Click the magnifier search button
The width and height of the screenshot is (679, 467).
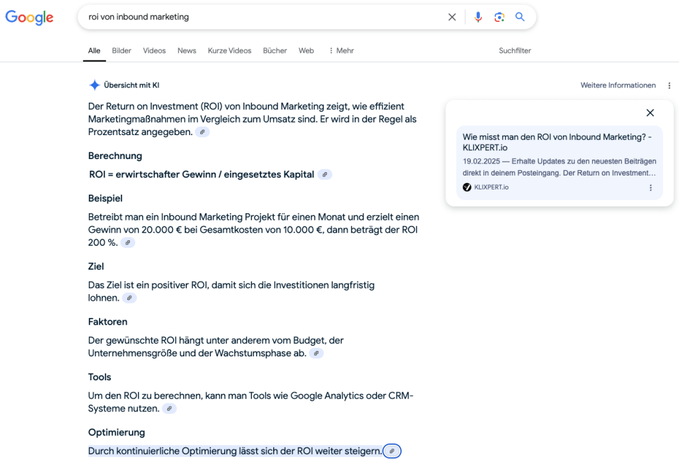point(520,17)
